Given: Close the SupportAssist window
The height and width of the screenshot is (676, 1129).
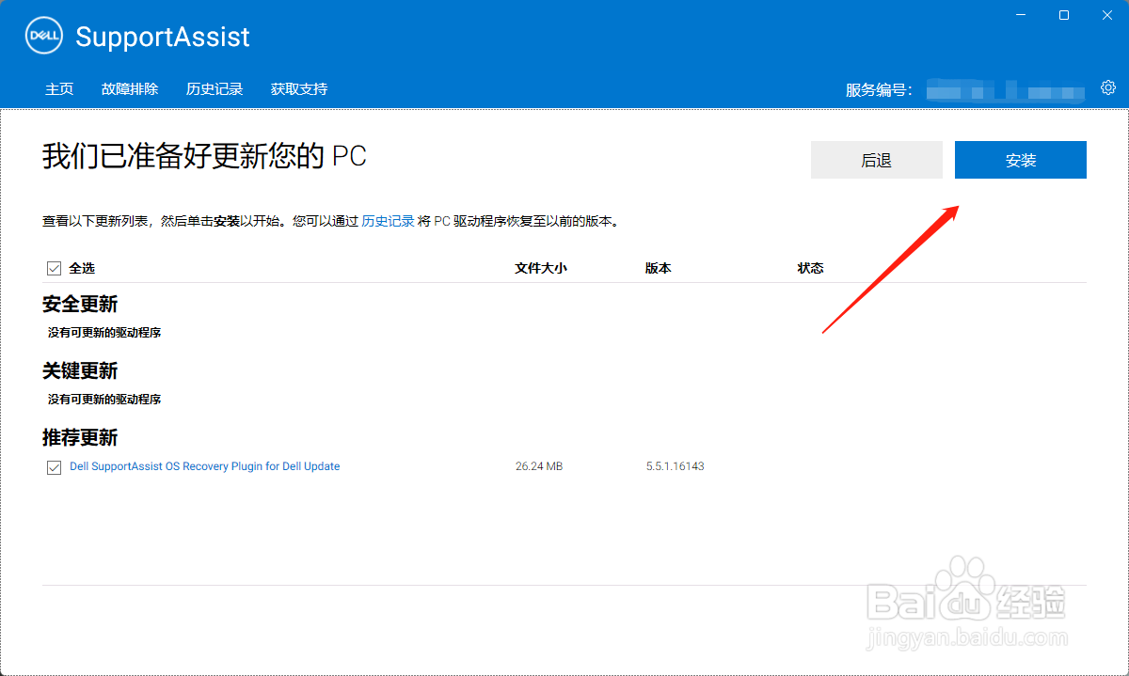Looking at the screenshot, I should (x=1106, y=14).
